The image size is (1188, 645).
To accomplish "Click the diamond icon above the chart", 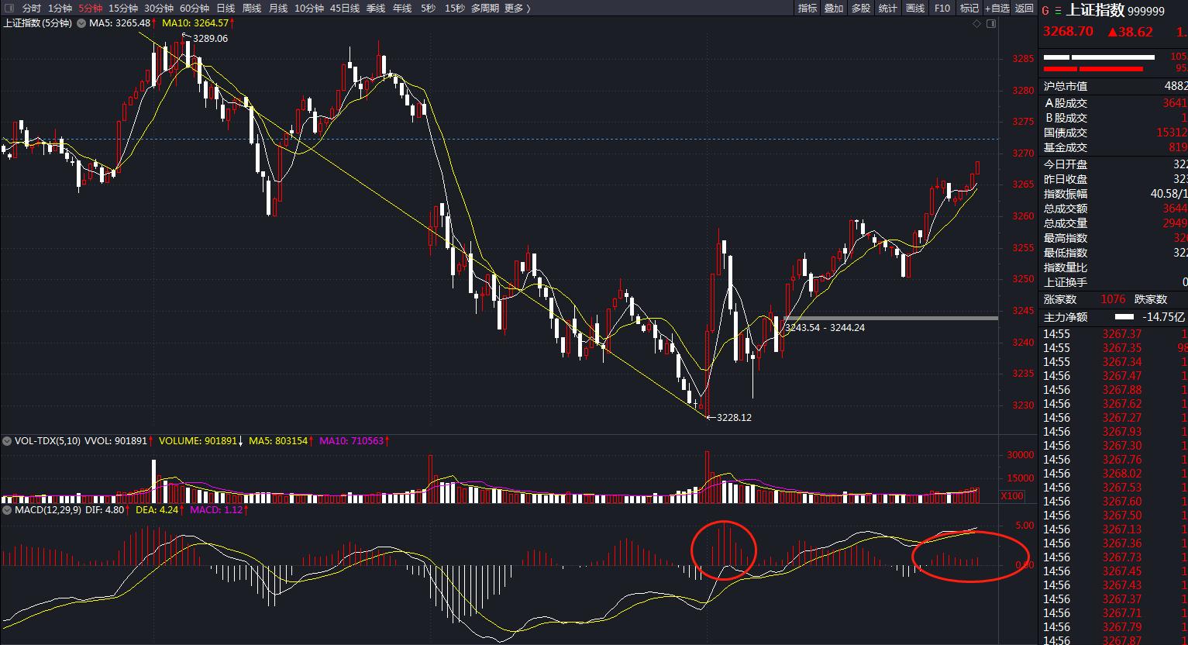I will tap(977, 24).
